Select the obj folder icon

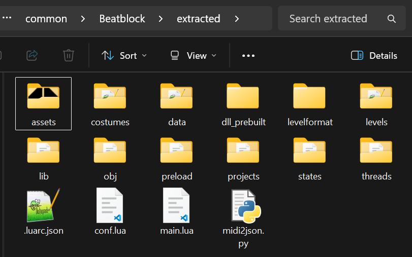(x=110, y=150)
